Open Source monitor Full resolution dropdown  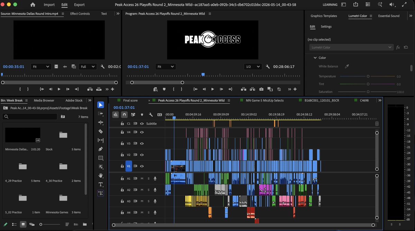tap(88, 66)
